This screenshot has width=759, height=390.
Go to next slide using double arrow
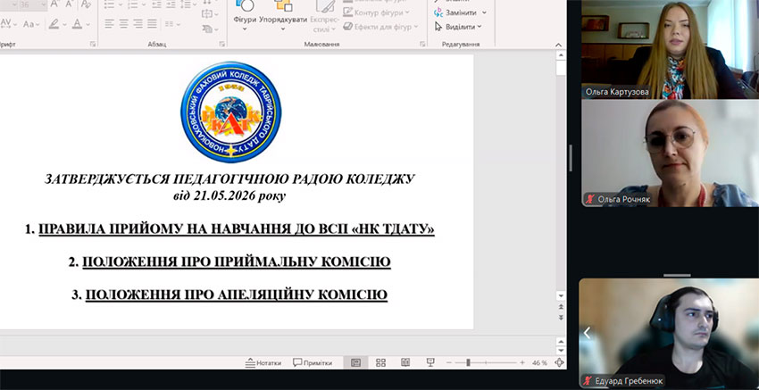click(x=561, y=317)
